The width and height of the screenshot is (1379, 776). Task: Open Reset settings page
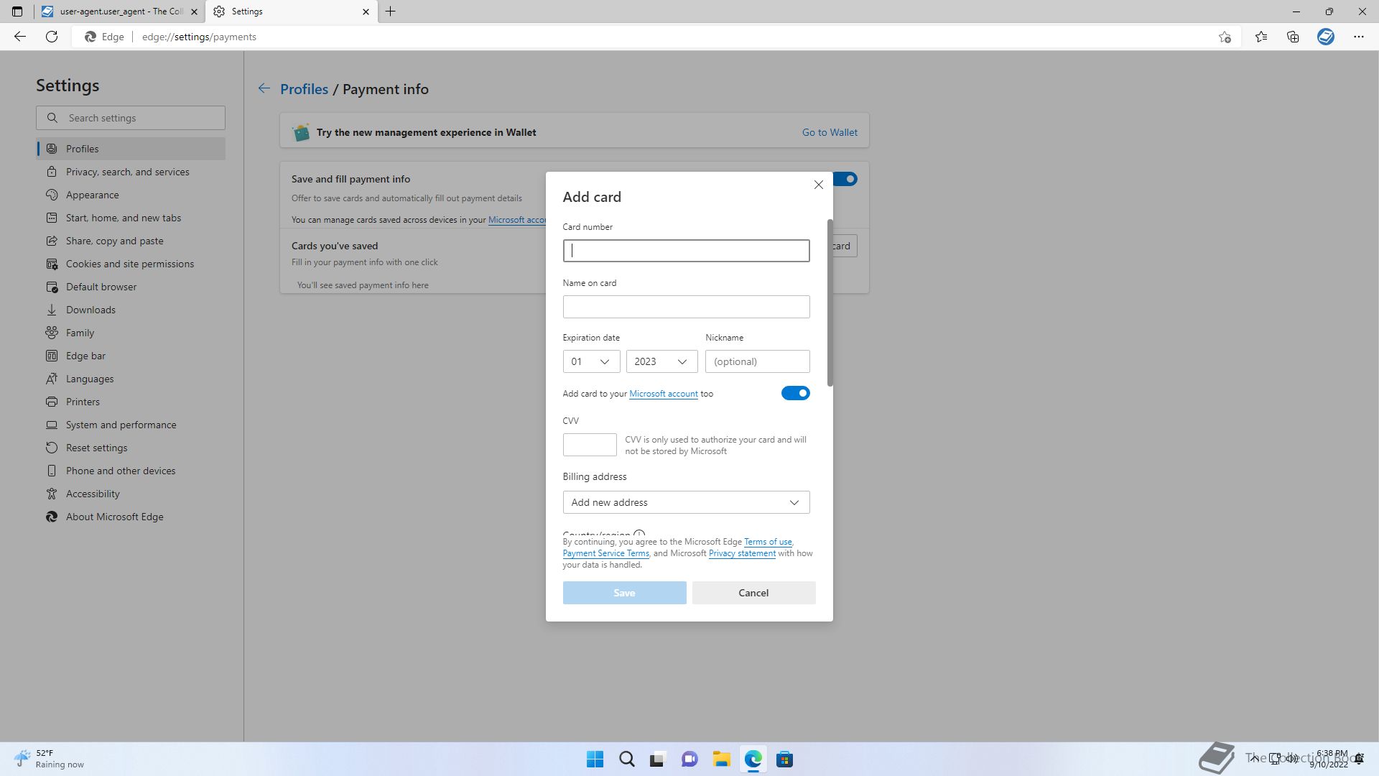(x=131, y=448)
